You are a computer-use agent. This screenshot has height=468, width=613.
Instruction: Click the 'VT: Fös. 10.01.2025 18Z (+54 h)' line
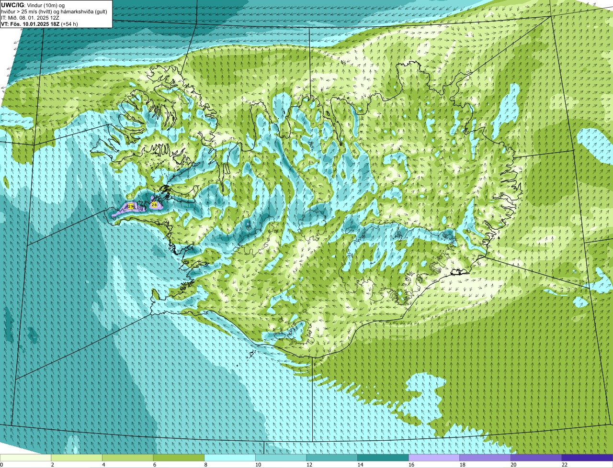pos(39,23)
